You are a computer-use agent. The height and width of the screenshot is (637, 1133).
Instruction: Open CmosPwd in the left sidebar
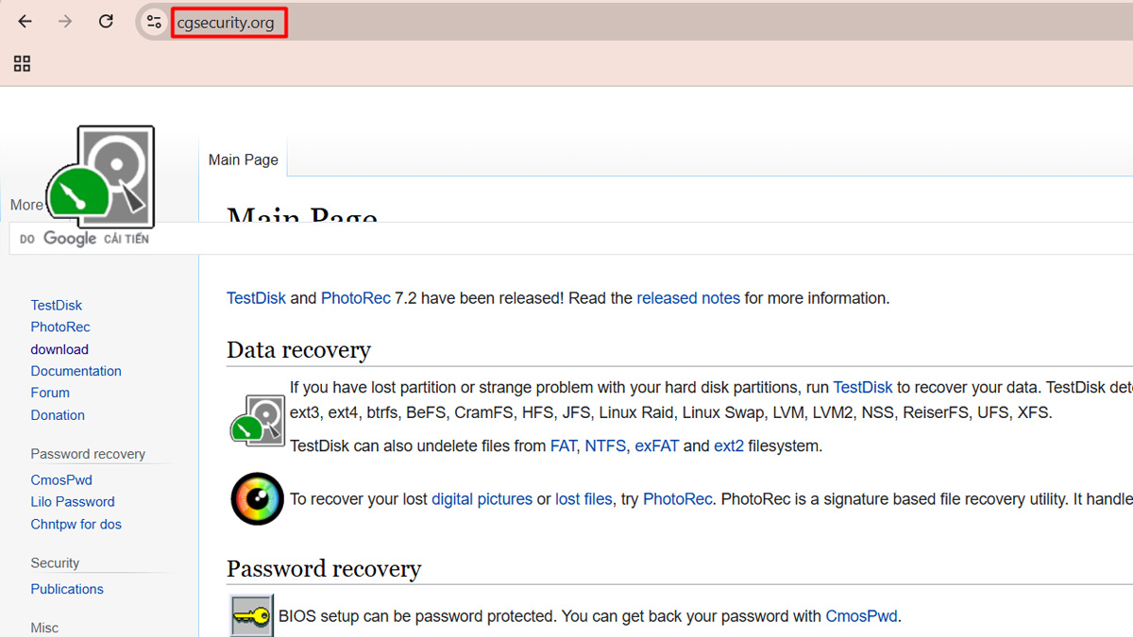[61, 479]
